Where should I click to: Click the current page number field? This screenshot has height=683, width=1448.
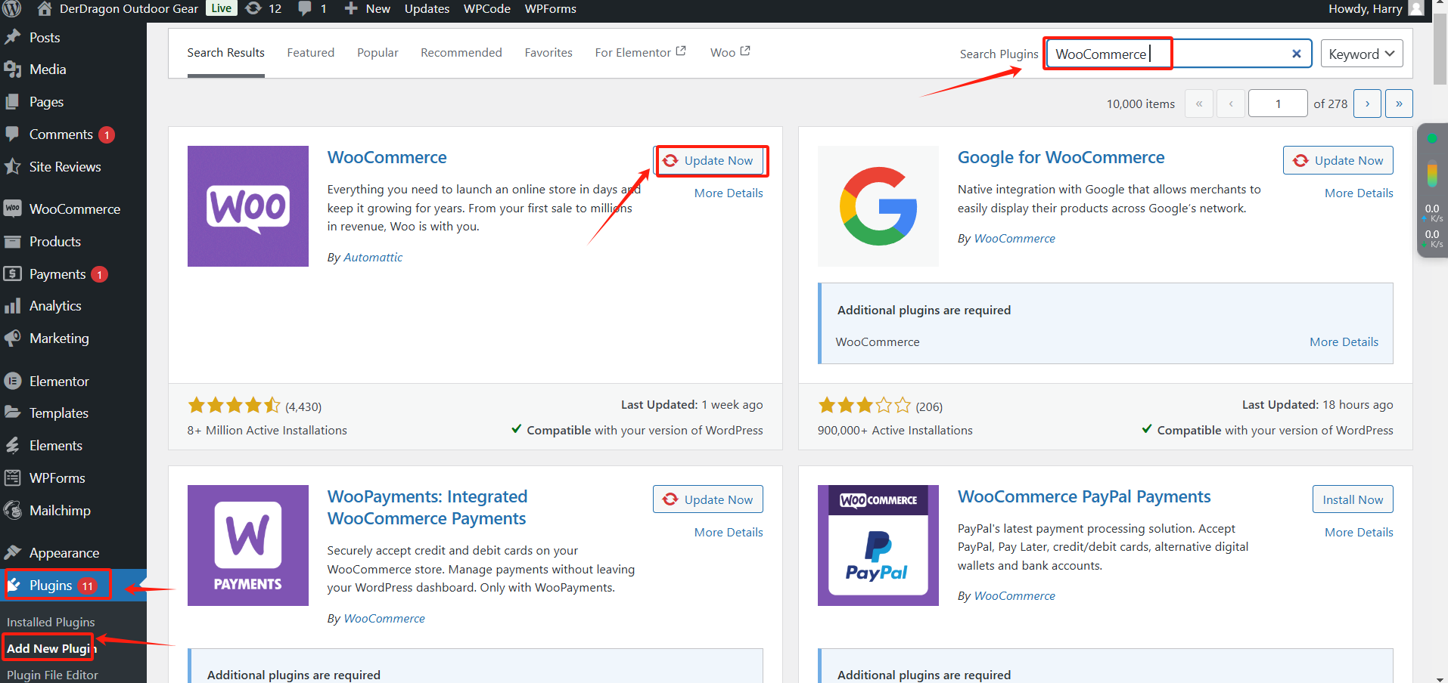1277,104
